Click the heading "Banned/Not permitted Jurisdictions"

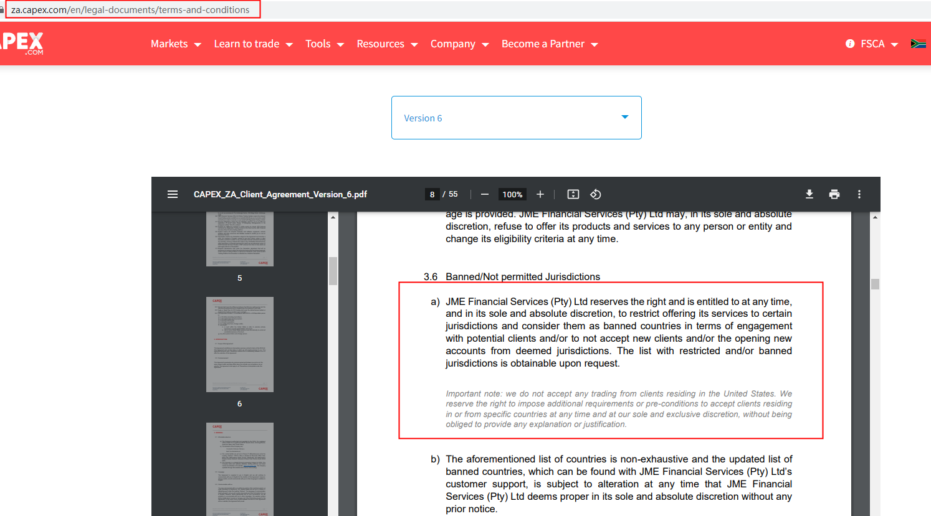click(523, 276)
